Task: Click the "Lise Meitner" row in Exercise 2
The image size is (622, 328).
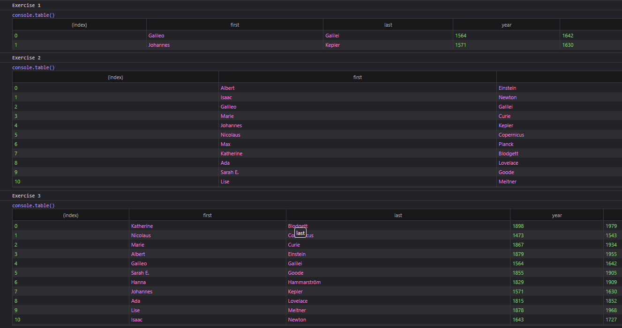Action: click(225, 182)
